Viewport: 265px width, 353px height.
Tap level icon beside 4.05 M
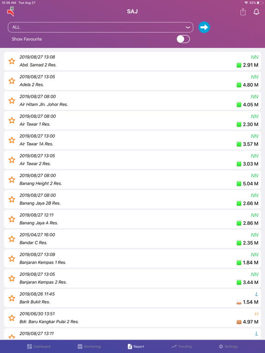click(239, 105)
